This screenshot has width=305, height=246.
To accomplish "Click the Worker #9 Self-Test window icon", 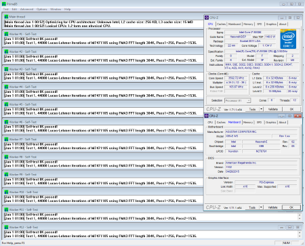I will coord(6,175).
